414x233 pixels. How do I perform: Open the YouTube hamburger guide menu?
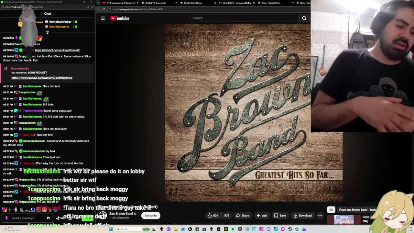103,18
